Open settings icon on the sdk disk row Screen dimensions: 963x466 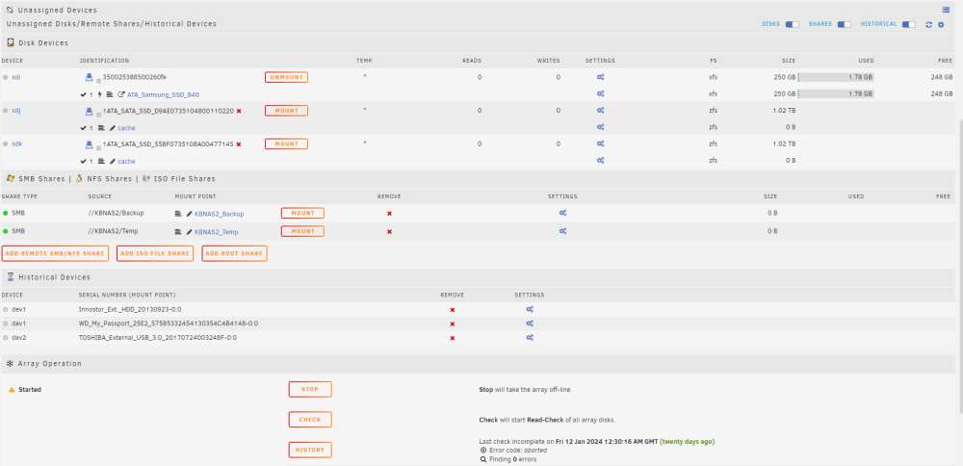(x=601, y=143)
